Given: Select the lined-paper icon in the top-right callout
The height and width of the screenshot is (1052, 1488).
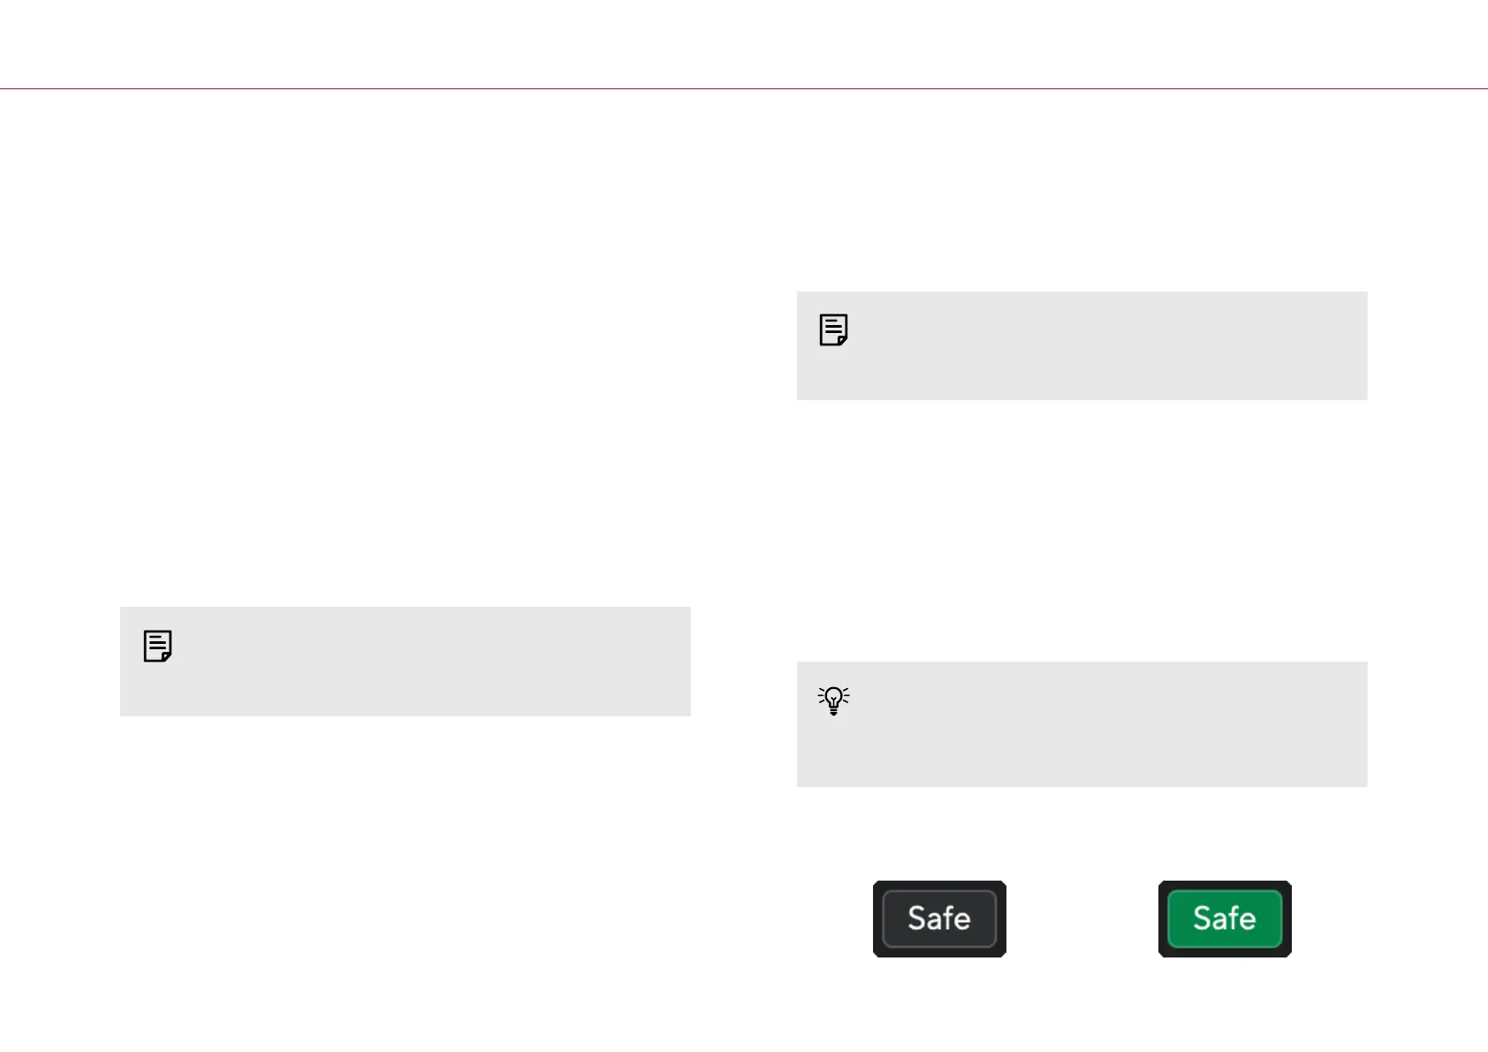Looking at the screenshot, I should tap(833, 329).
